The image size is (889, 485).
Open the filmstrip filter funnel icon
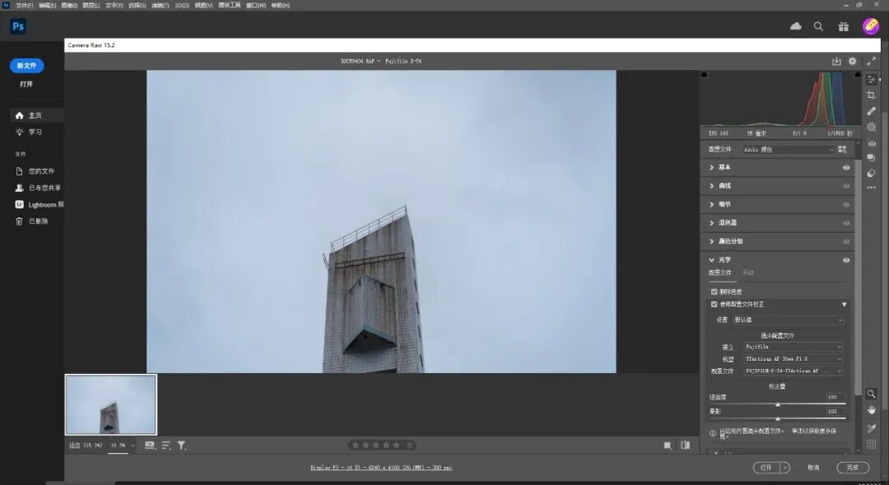point(181,445)
